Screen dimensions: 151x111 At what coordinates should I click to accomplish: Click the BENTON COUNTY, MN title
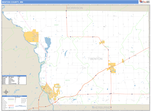coord(11,2)
